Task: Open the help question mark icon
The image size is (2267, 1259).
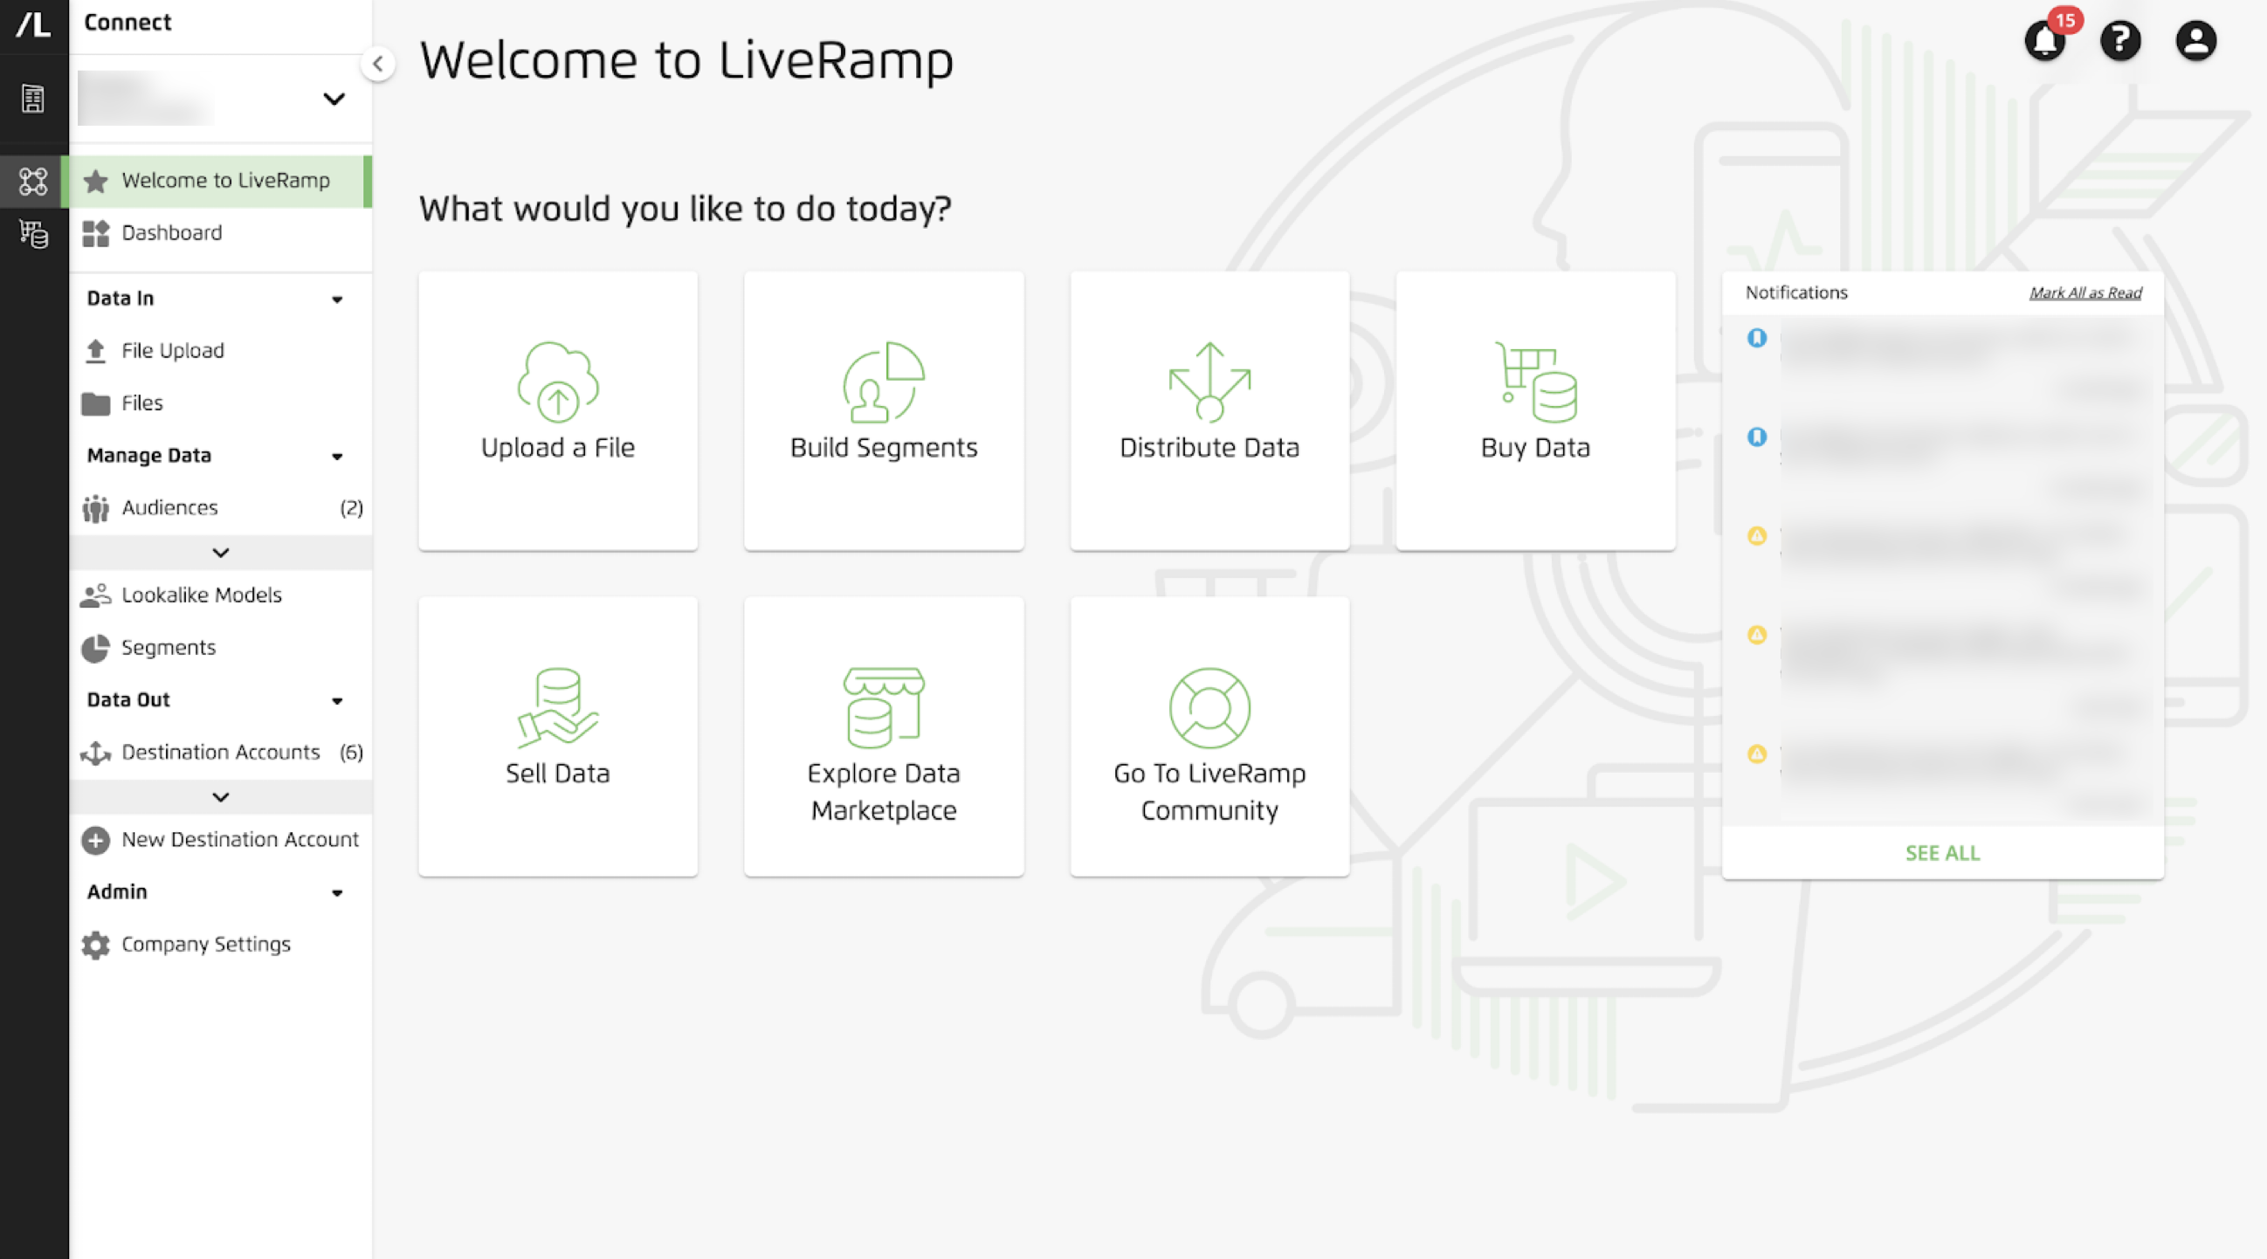Action: (x=2120, y=40)
